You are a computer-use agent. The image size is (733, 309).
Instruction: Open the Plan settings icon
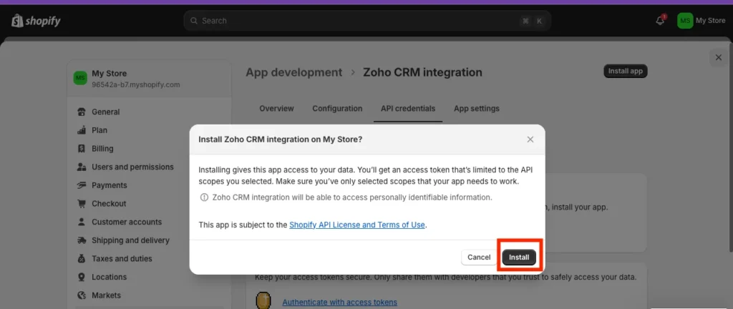point(82,130)
